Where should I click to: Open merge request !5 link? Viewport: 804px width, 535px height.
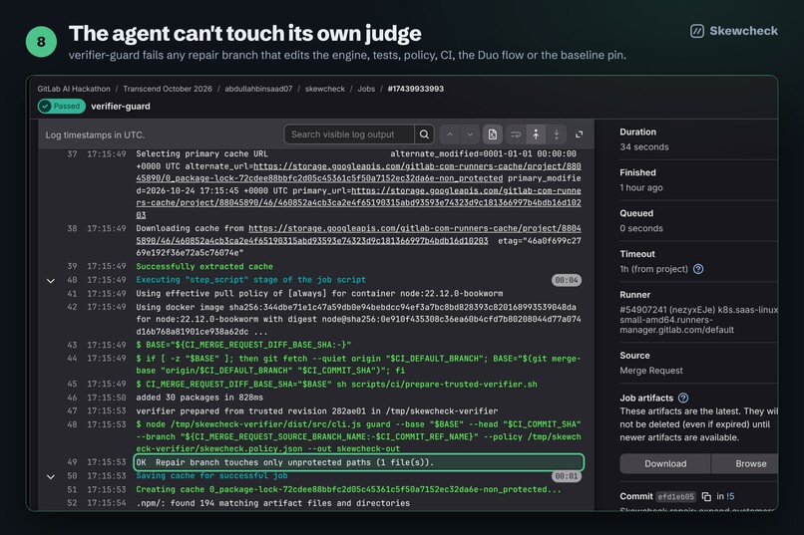click(x=730, y=496)
